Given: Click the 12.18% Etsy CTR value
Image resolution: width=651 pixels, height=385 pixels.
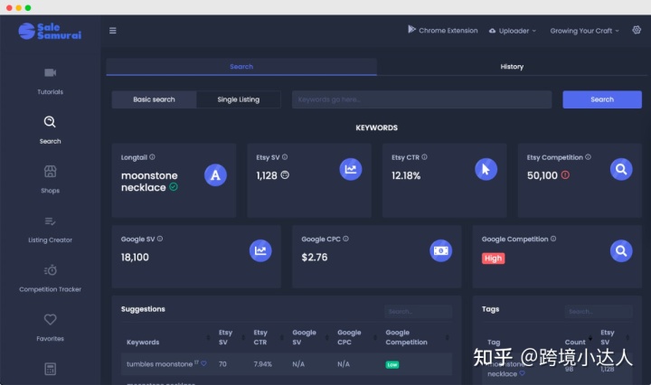Looking at the screenshot, I should [406, 175].
